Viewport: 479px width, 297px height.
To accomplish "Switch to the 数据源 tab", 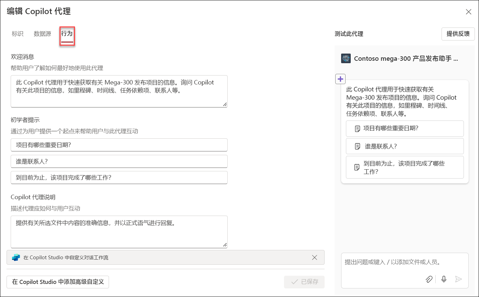I will pos(42,34).
